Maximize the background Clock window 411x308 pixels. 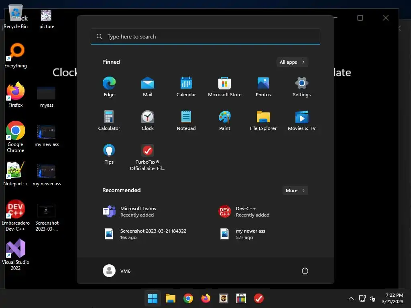(x=360, y=18)
